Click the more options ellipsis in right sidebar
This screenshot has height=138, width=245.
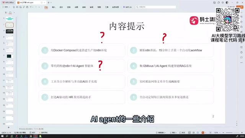coord(242,62)
